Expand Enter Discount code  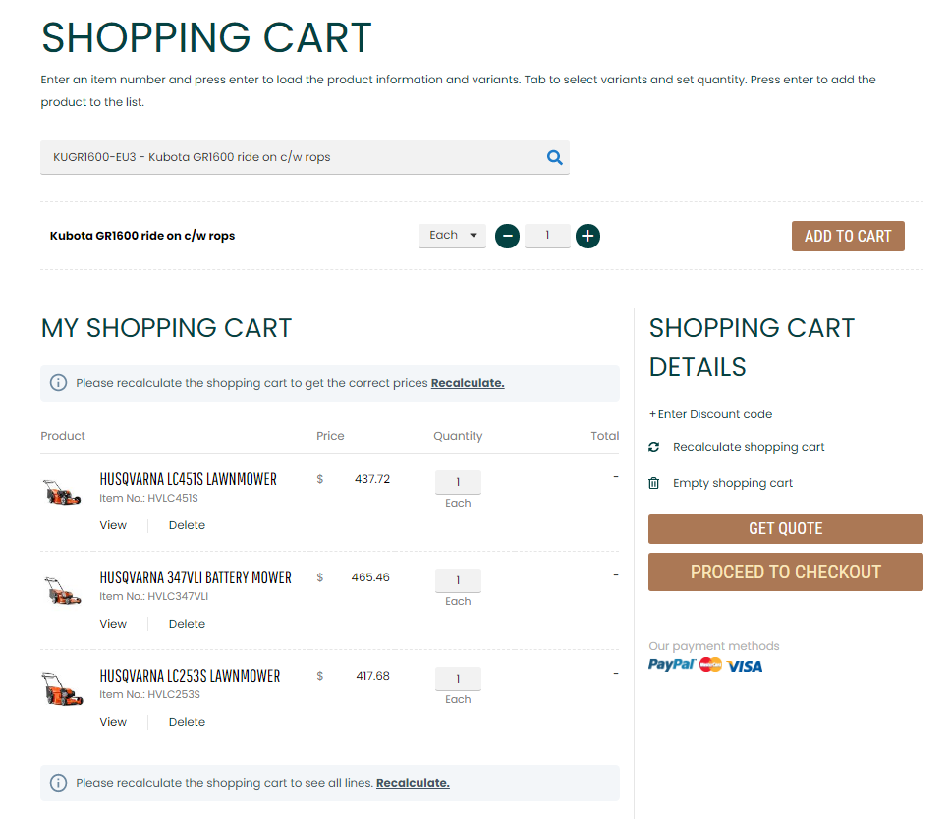[x=710, y=414]
